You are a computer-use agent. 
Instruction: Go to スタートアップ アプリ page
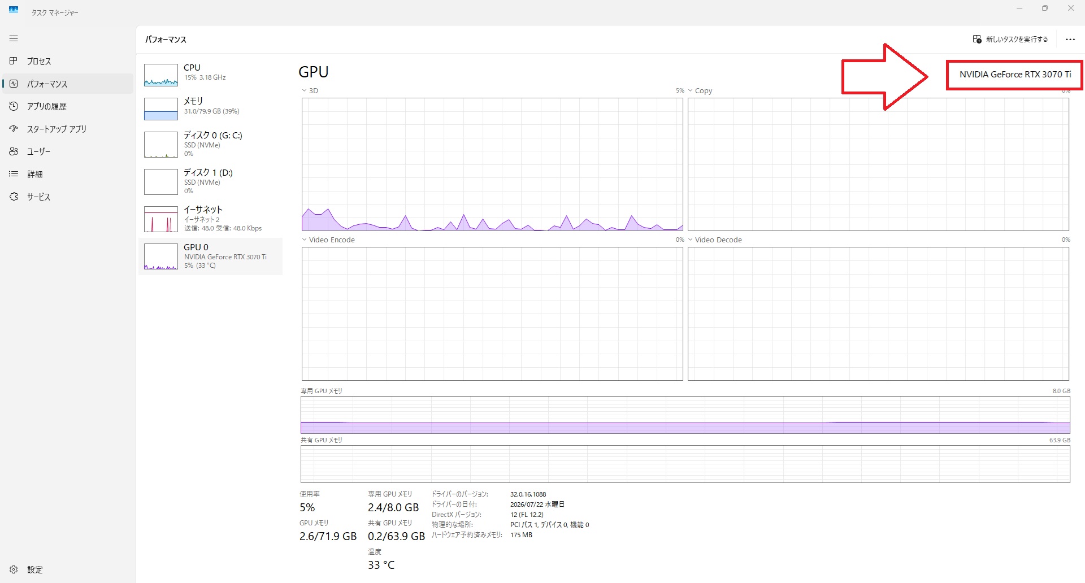point(68,129)
